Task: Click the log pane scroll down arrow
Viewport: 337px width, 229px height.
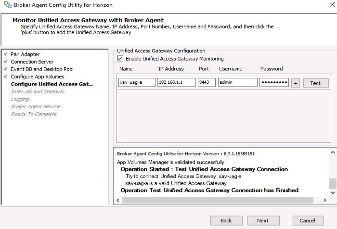Action: pos(333,193)
